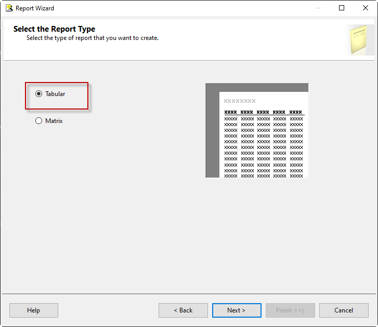
Task: Maximize the Report Wizard window
Action: click(342, 8)
